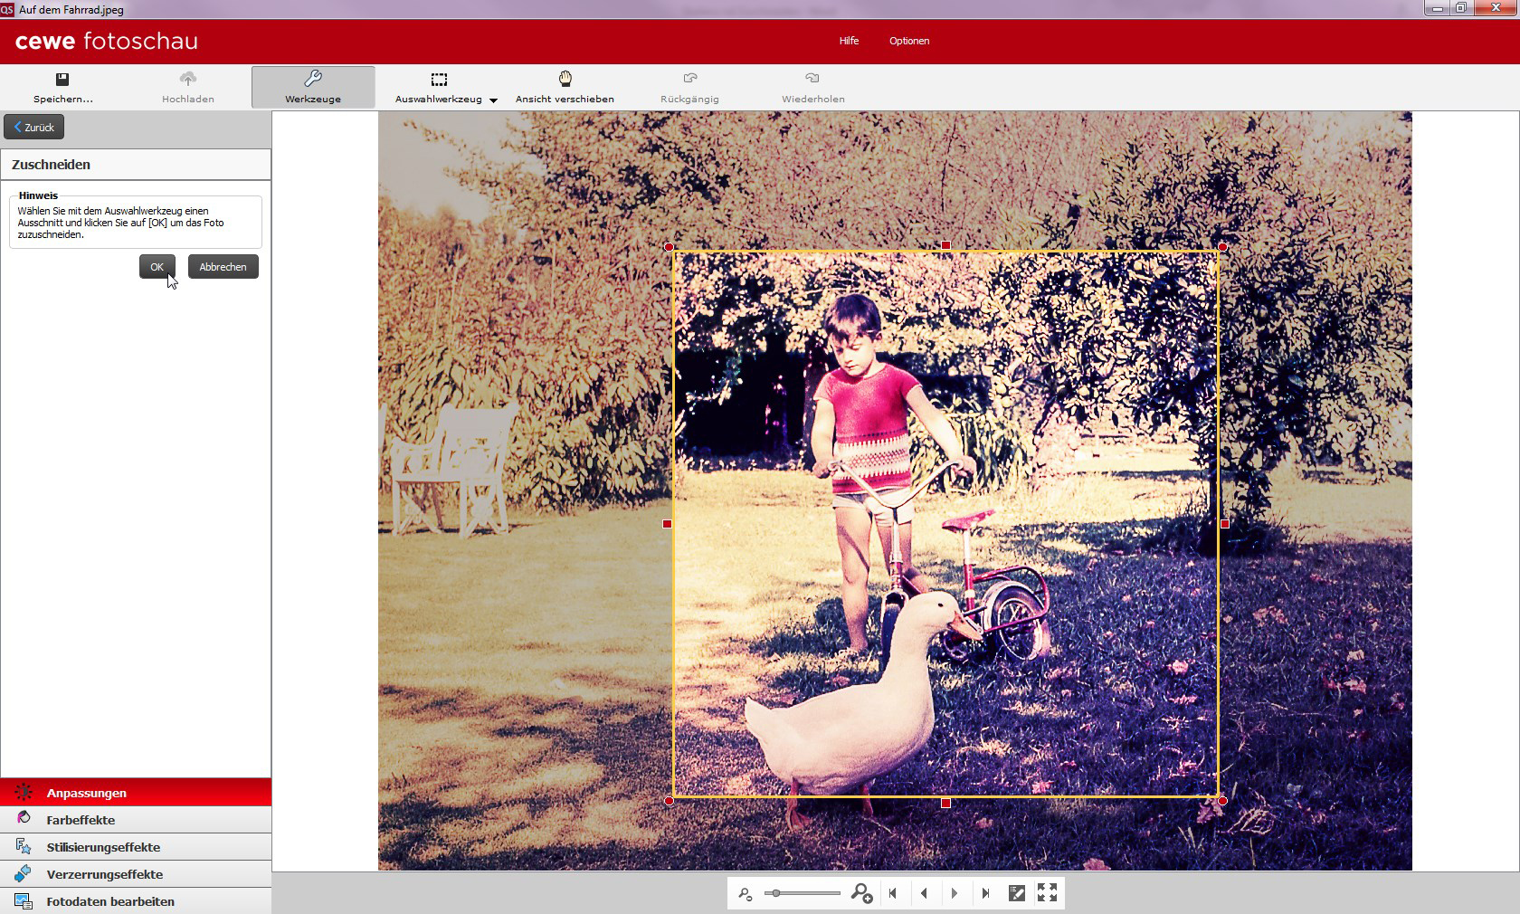Expand the Auswahlwerkzeug dropdown arrow

coord(493,100)
